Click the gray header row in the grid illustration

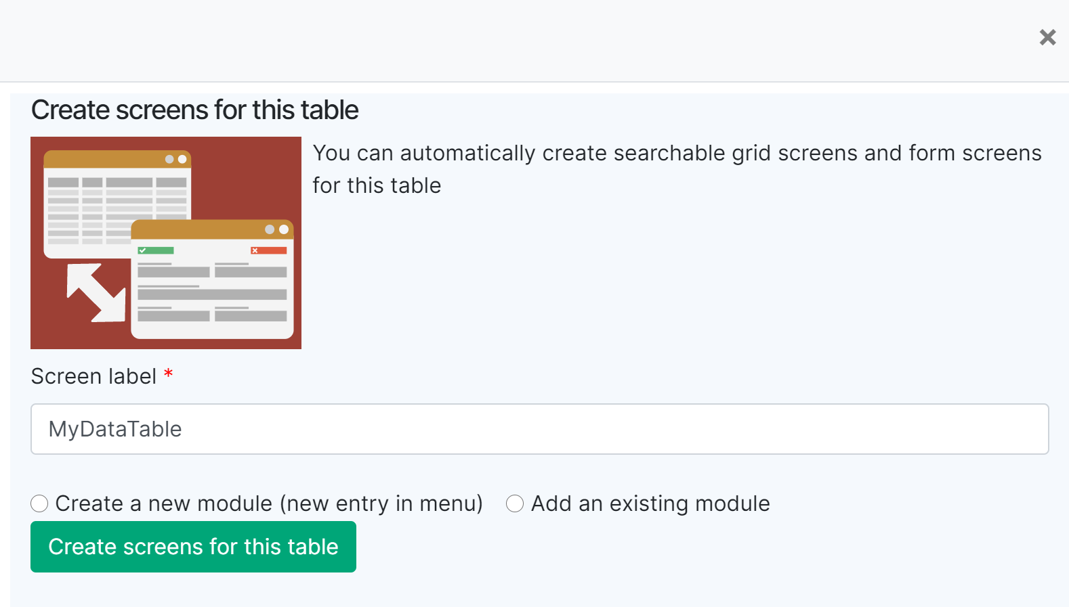[117, 182]
